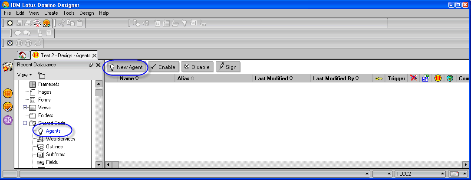Select Folders in design tree
This screenshot has height=180, width=471.
[45, 115]
